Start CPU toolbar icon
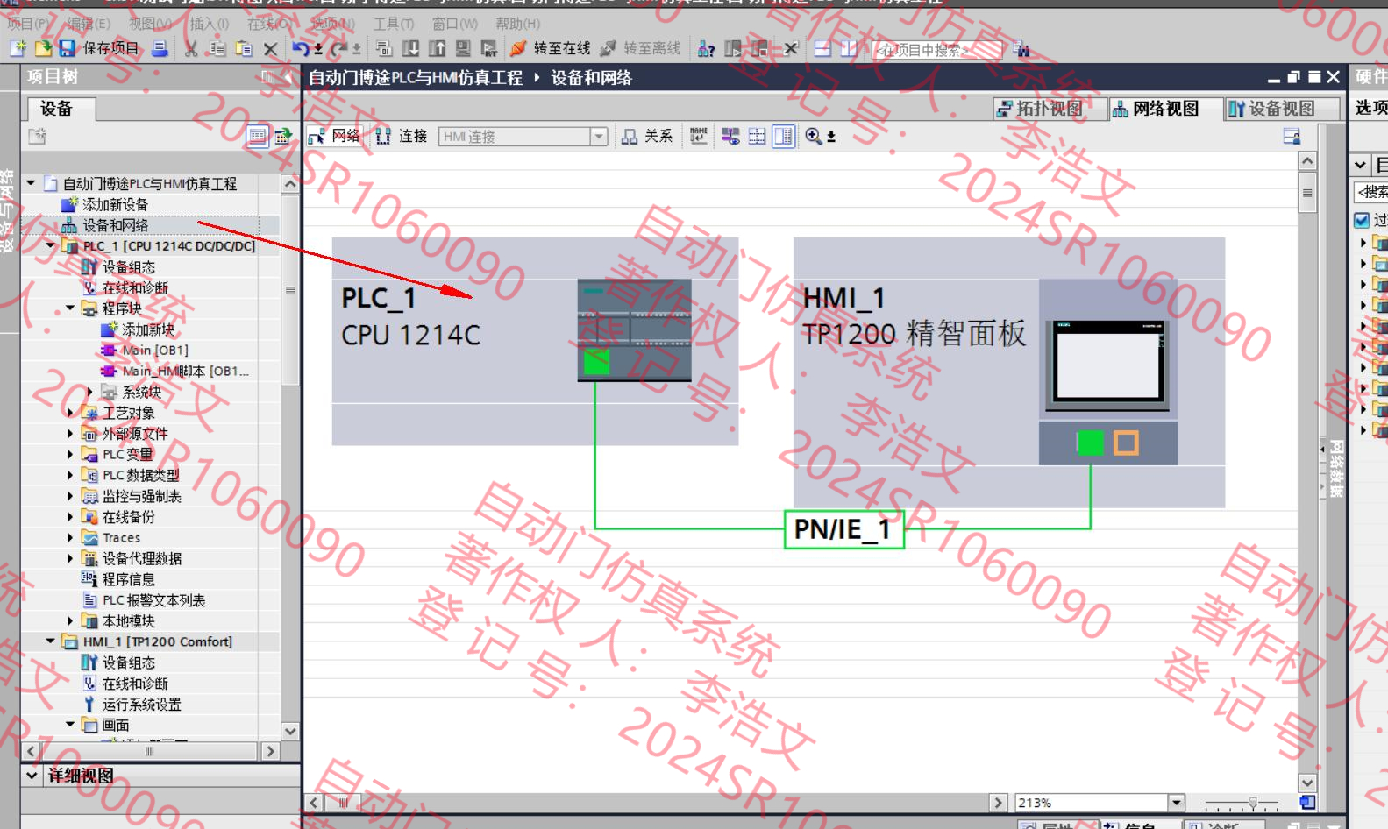The image size is (1388, 829). [x=733, y=49]
